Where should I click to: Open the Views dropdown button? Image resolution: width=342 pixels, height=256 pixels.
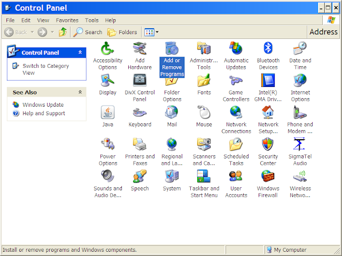151,32
